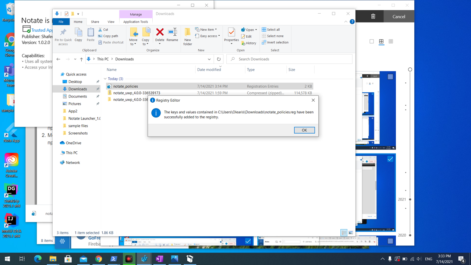The image size is (471, 265).
Task: Refresh the Downloads folder view
Action: tap(219, 59)
